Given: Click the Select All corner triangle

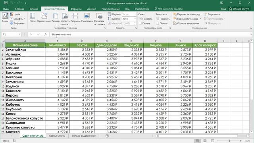Looking at the screenshot, I should tap(3, 41).
